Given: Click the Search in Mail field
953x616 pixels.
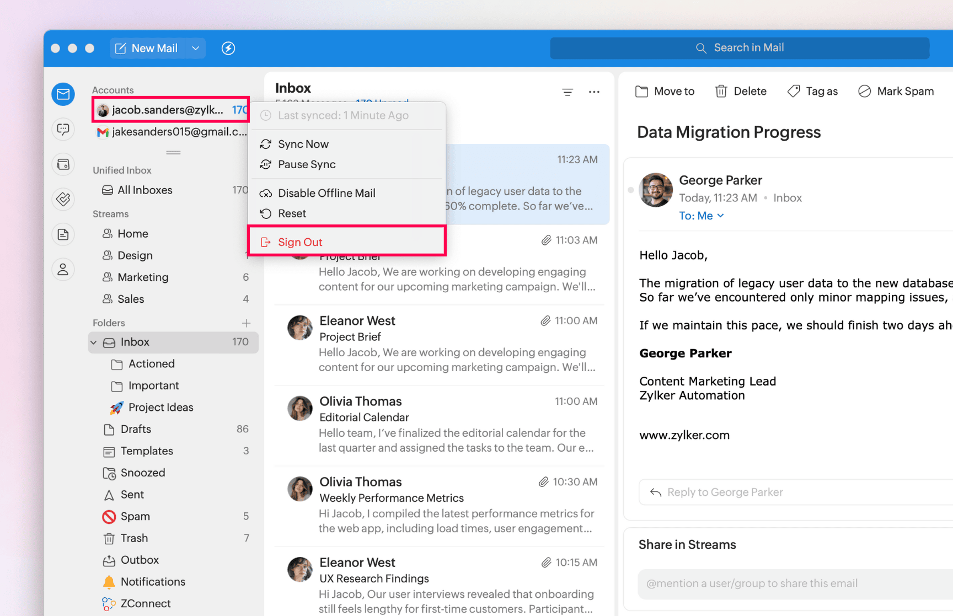Looking at the screenshot, I should tap(740, 48).
